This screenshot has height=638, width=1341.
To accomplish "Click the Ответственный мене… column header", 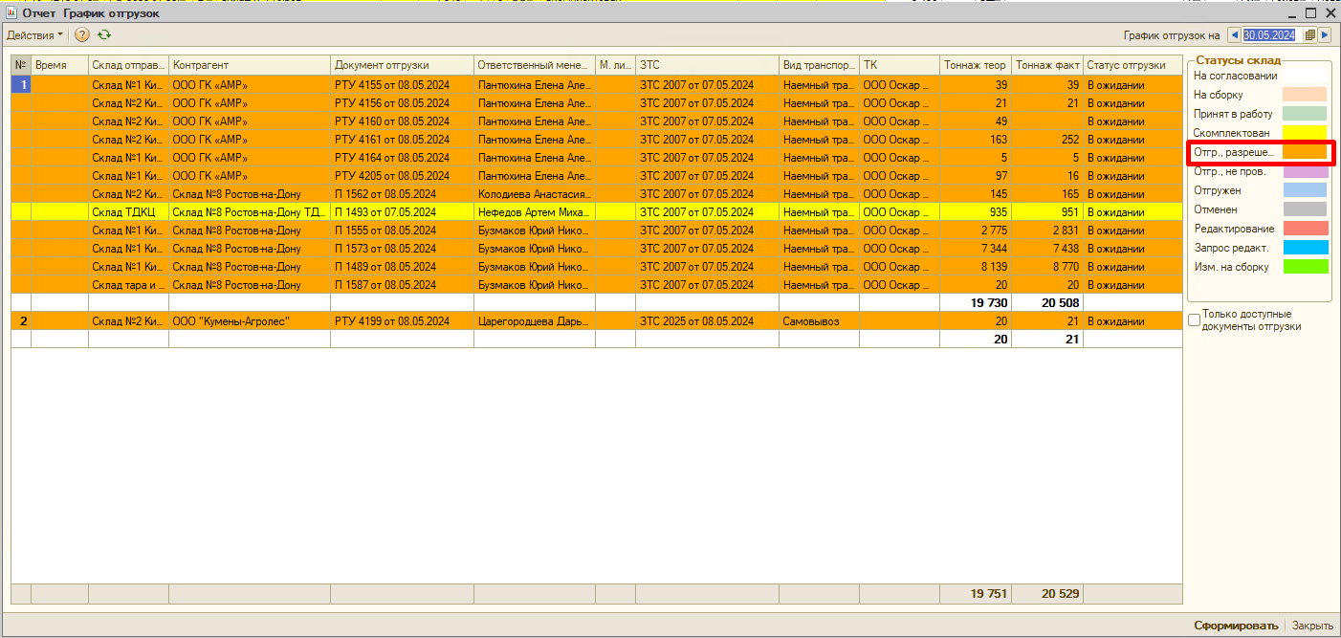I will pyautogui.click(x=535, y=65).
